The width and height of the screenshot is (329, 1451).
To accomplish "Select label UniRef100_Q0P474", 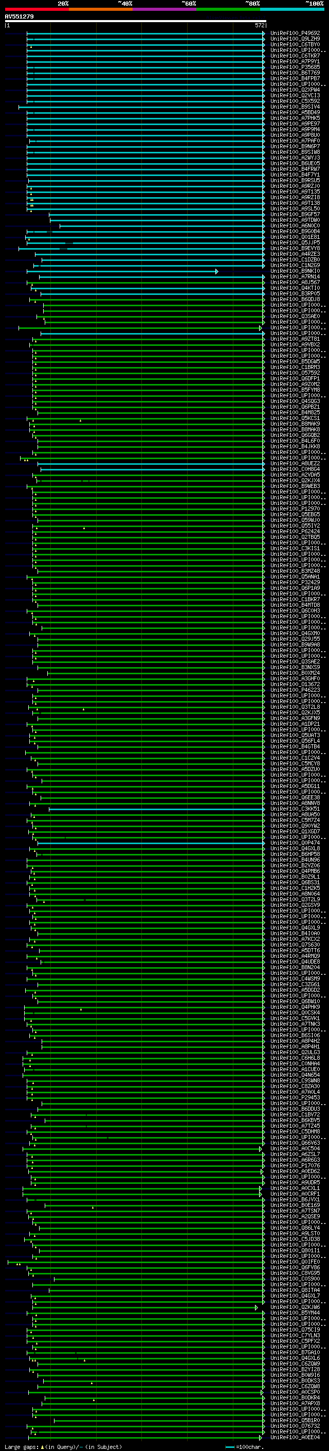I will tap(295, 843).
